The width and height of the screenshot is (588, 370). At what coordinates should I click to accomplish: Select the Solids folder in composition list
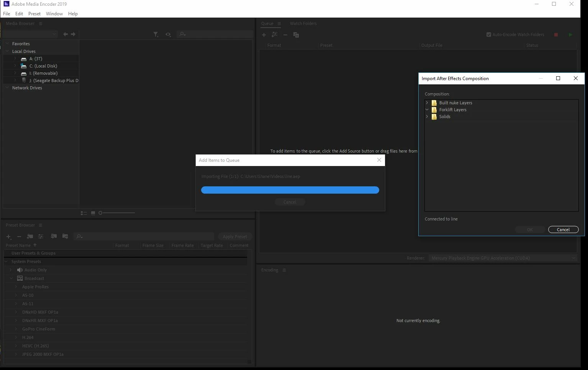tap(445, 117)
